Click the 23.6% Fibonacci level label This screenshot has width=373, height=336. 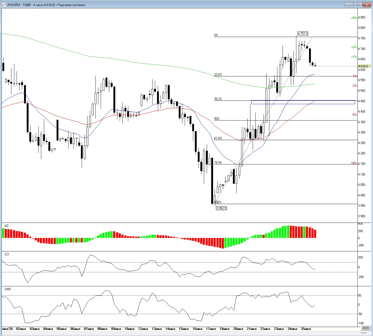point(218,75)
